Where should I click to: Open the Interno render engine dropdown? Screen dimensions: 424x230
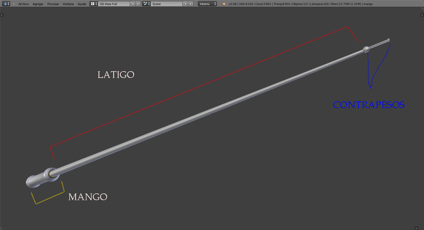pos(207,4)
